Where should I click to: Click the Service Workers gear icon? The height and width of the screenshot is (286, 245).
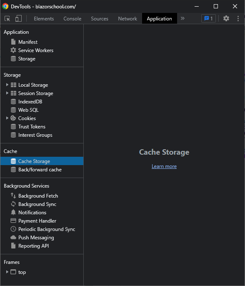click(13, 50)
